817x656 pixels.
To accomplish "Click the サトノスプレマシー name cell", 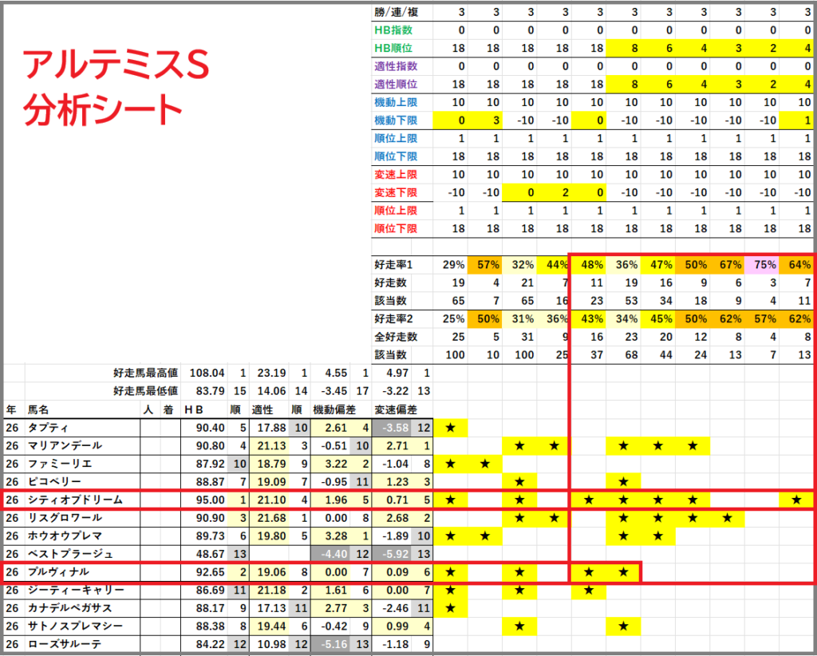I will [82, 626].
